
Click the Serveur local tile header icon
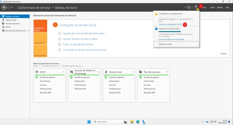coord(106,72)
